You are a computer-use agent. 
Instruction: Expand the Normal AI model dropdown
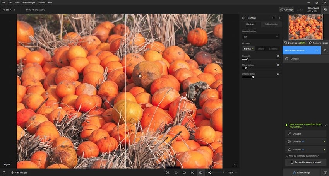pos(248,49)
